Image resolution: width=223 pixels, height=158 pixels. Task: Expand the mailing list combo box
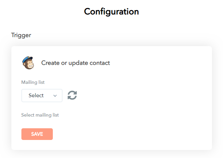42,96
